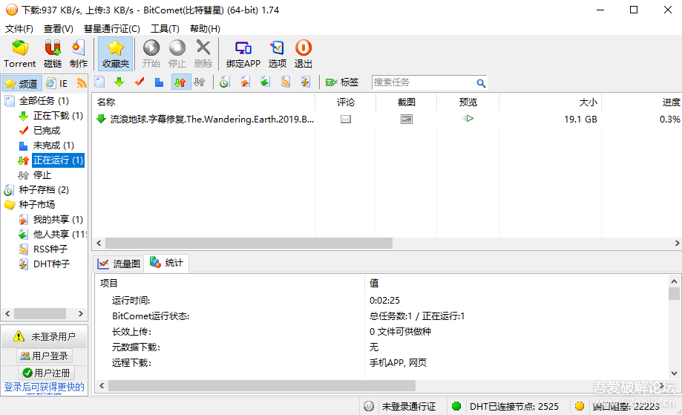
Task: Click the screenshot icon in task row
Action: click(407, 120)
